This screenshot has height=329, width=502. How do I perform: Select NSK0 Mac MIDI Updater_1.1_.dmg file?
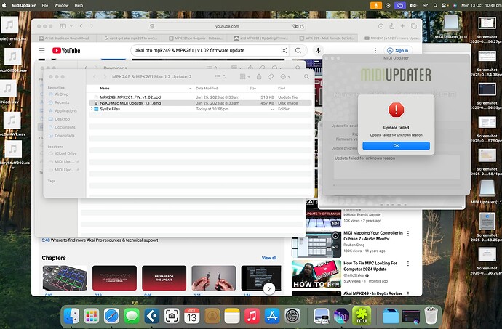coord(200,103)
